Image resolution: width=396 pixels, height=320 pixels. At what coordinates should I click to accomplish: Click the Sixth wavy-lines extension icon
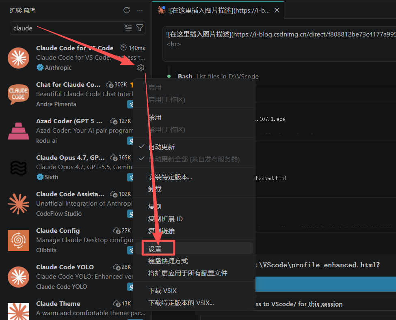click(18, 168)
